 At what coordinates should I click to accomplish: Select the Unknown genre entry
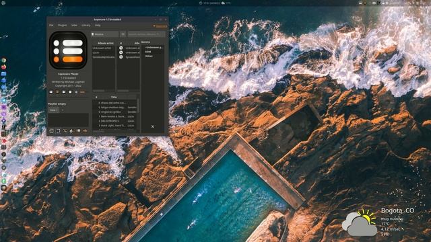point(154,48)
